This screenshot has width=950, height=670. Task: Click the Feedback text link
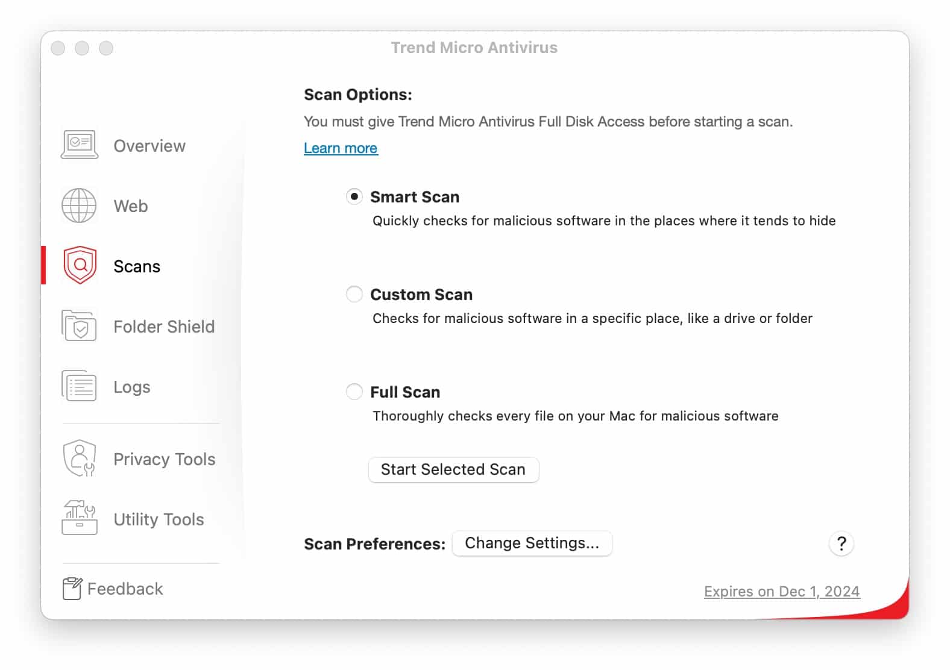pyautogui.click(x=125, y=589)
